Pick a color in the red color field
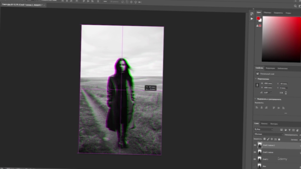The image size is (301, 169). click(282, 39)
